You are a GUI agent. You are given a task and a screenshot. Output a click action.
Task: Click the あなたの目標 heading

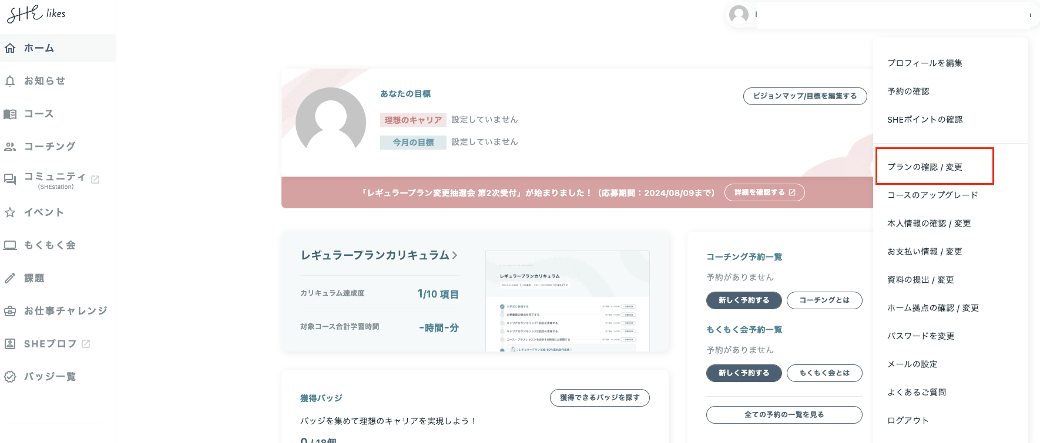pyautogui.click(x=405, y=94)
